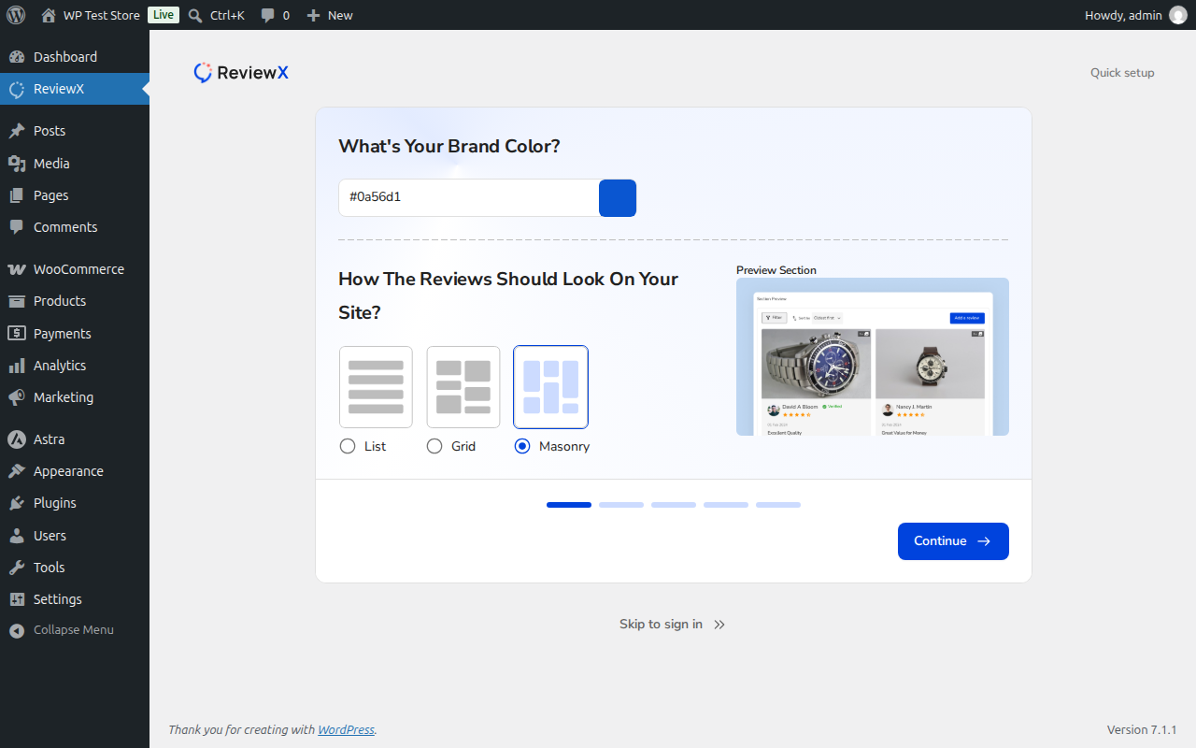The width and height of the screenshot is (1196, 748).
Task: Open the Appearance menu item
Action: point(75,471)
